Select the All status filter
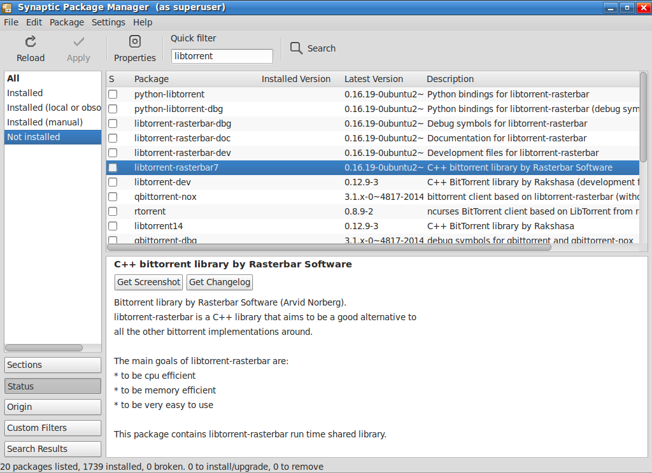 tap(53, 78)
